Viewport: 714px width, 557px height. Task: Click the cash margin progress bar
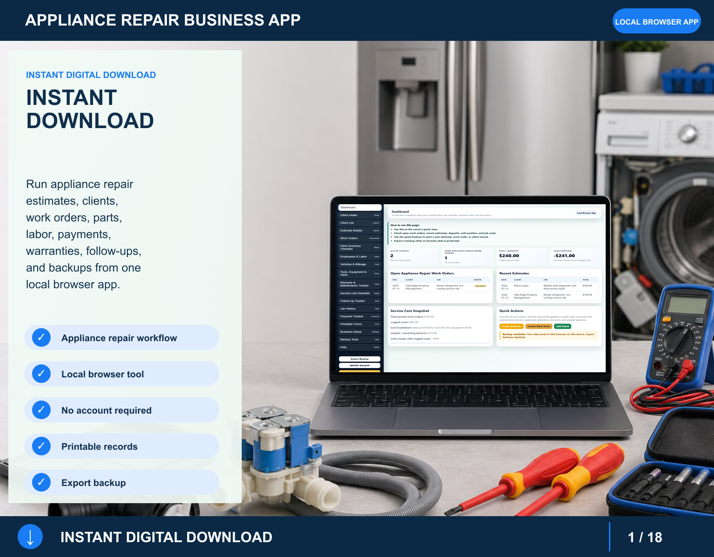(x=440, y=343)
